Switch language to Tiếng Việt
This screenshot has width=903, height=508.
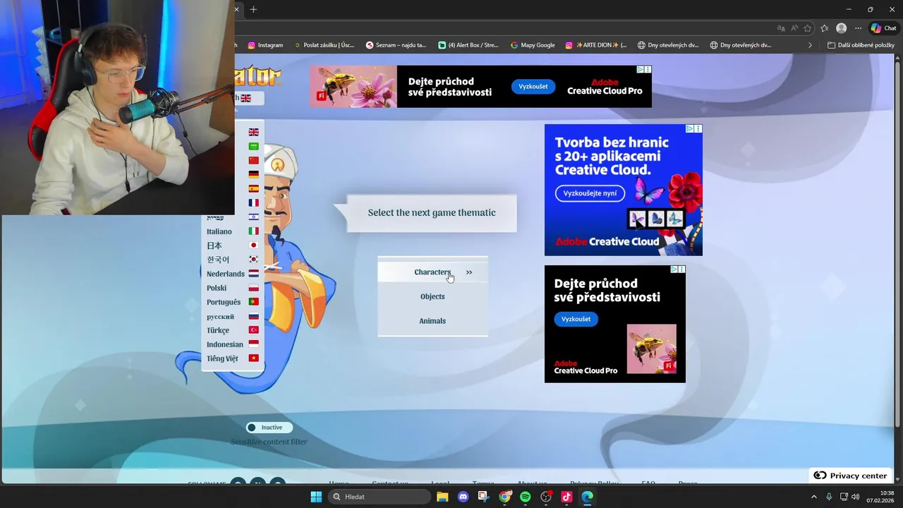tap(233, 358)
